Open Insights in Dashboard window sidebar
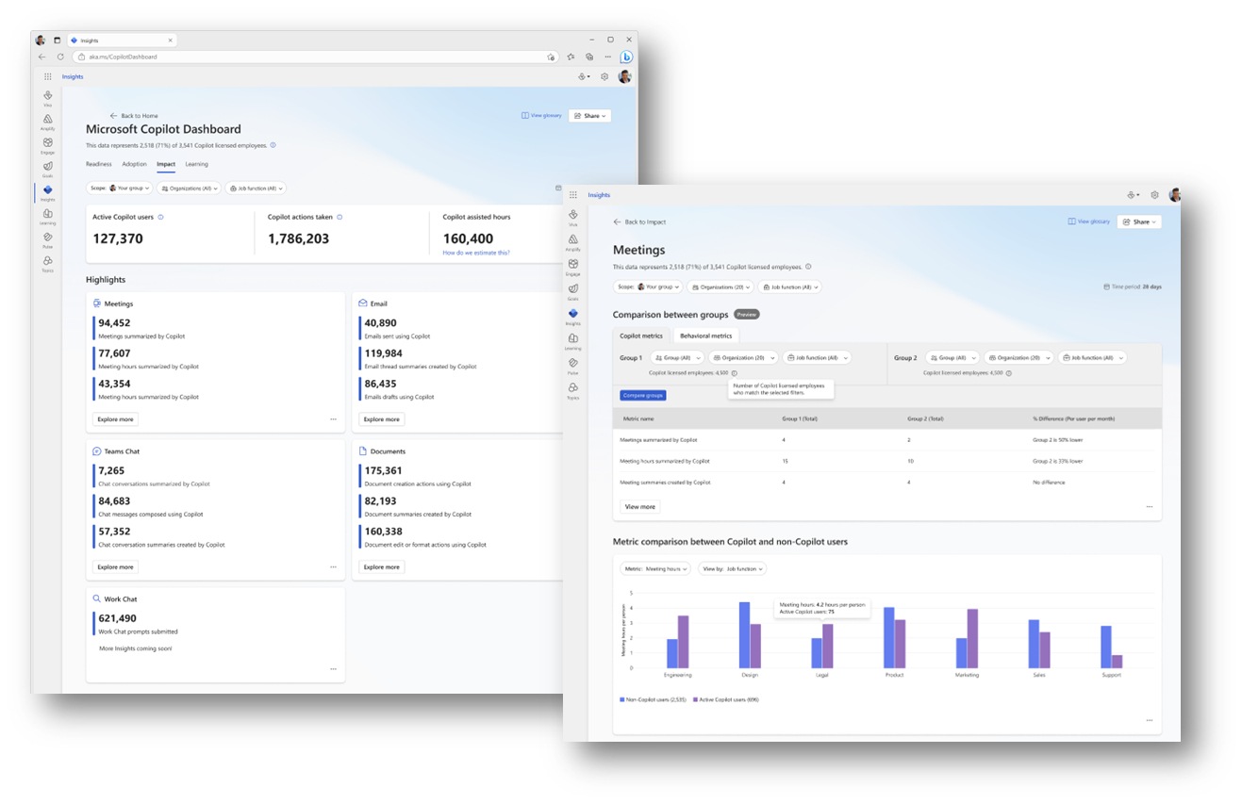1242x803 pixels. tap(47, 192)
